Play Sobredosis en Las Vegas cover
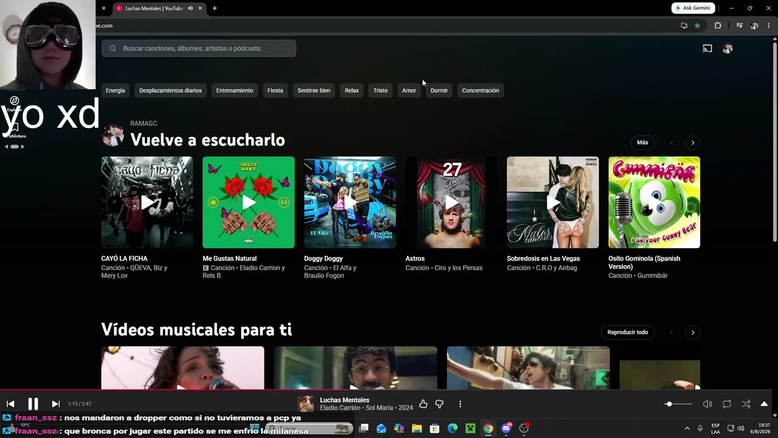The width and height of the screenshot is (778, 438). (x=553, y=203)
